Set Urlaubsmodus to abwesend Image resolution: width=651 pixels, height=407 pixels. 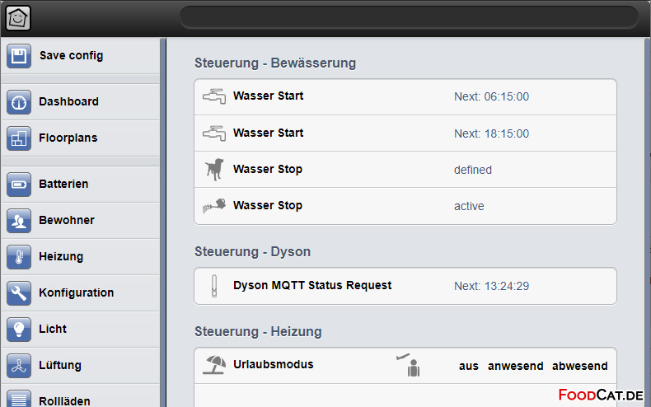click(580, 367)
